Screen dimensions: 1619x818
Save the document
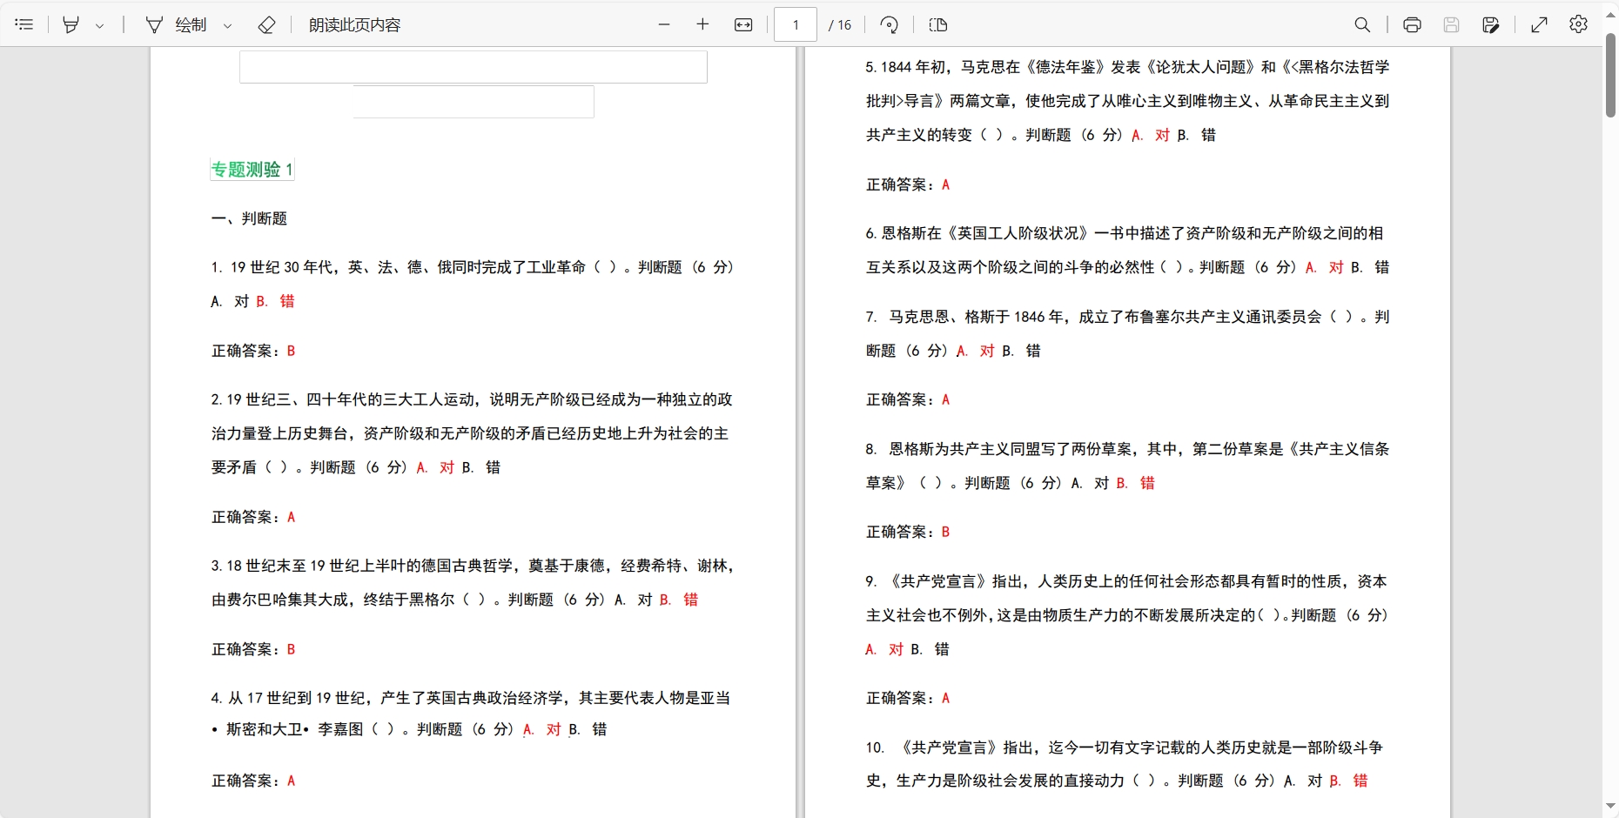click(1451, 24)
